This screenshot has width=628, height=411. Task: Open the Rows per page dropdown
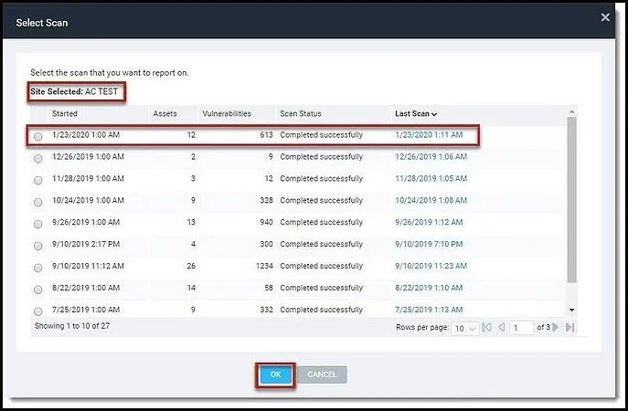465,328
